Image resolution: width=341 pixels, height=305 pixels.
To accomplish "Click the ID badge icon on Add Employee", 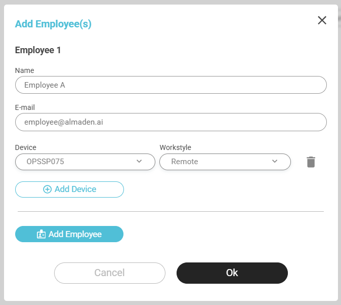I will (41, 235).
